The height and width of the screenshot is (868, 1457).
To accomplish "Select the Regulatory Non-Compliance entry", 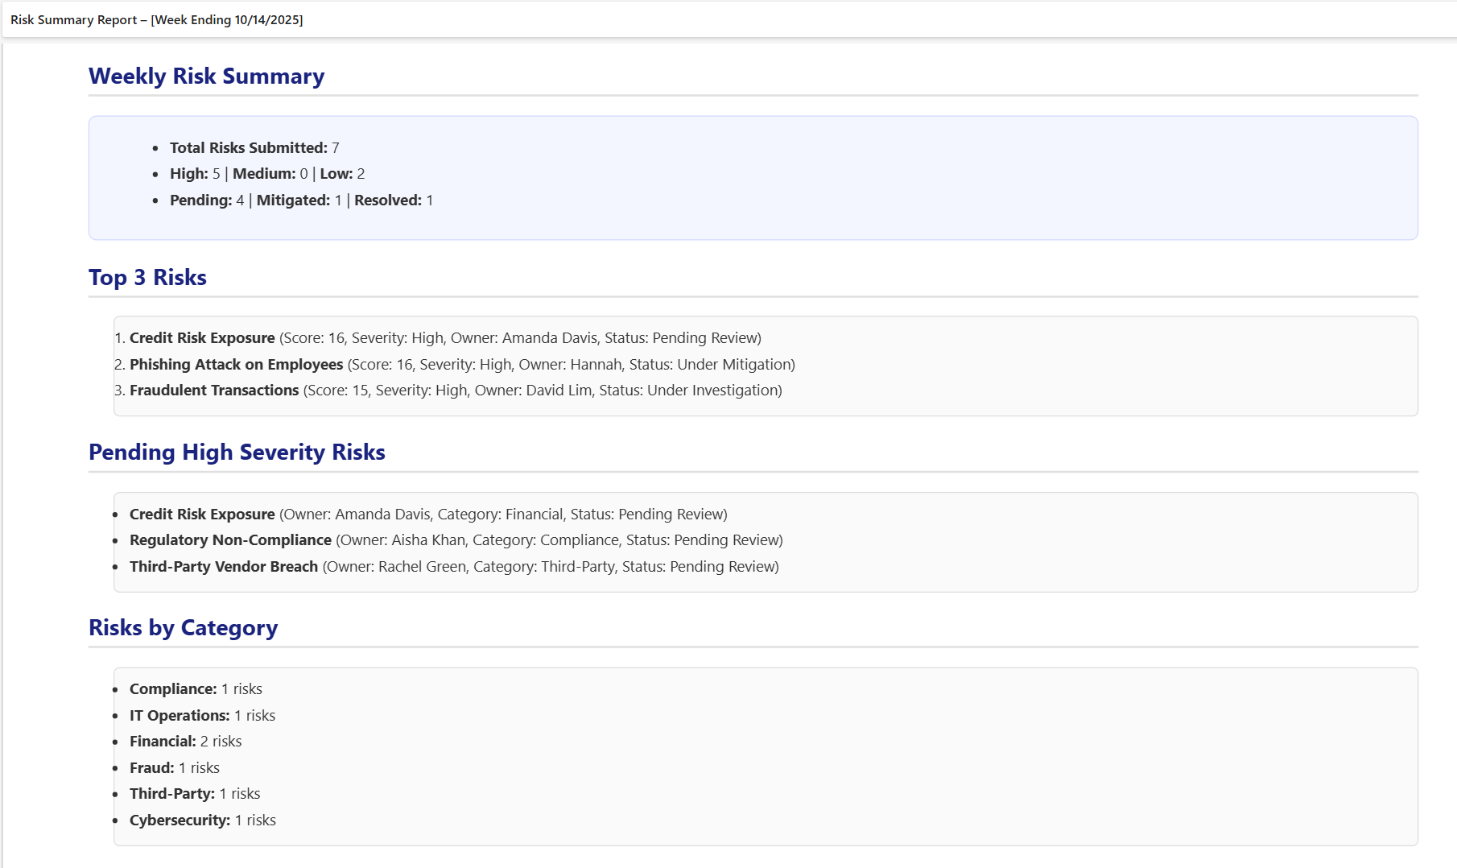I will tap(230, 540).
